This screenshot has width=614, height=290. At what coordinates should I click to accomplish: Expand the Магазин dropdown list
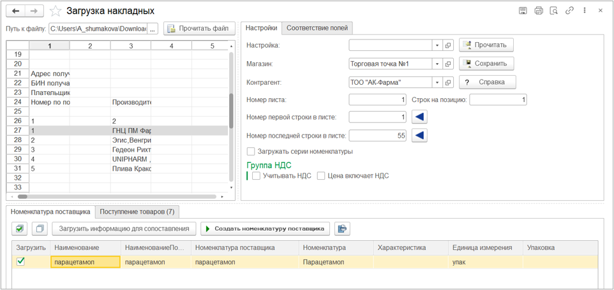[x=437, y=63]
